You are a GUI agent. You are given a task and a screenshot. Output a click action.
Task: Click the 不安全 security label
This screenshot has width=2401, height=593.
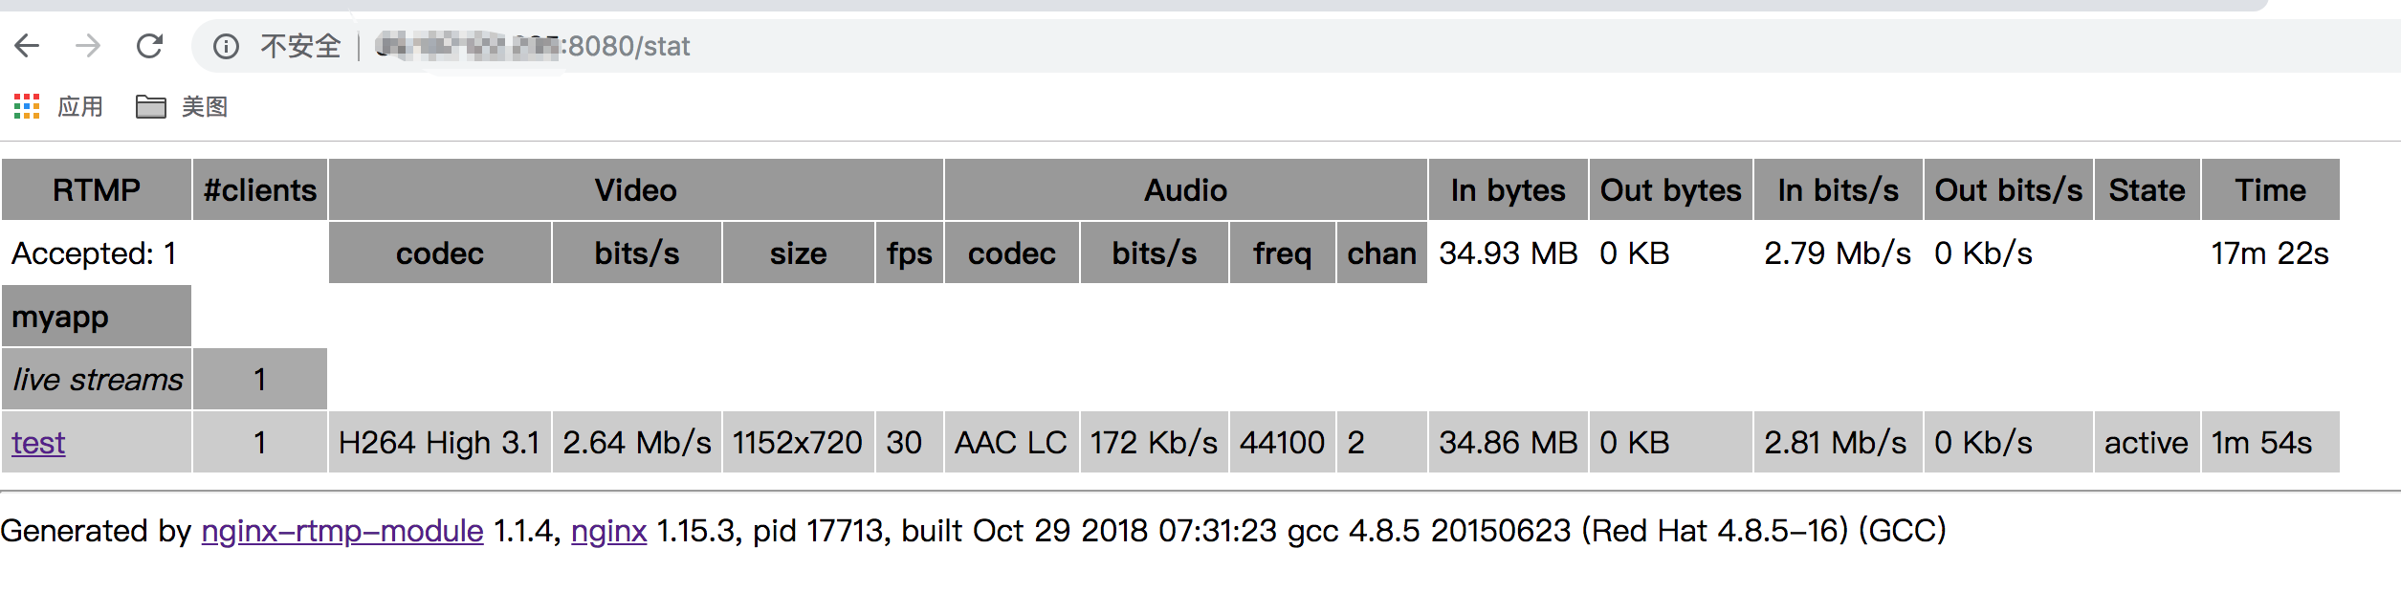click(300, 46)
